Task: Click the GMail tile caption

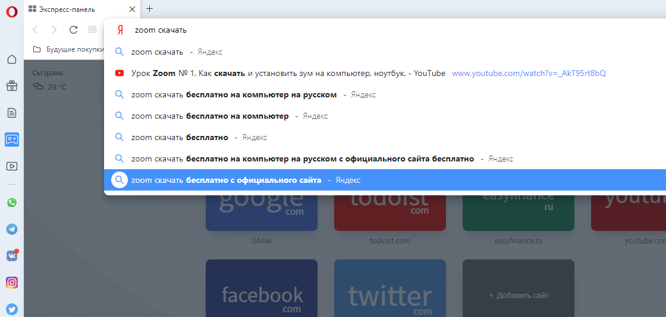Action: [262, 241]
